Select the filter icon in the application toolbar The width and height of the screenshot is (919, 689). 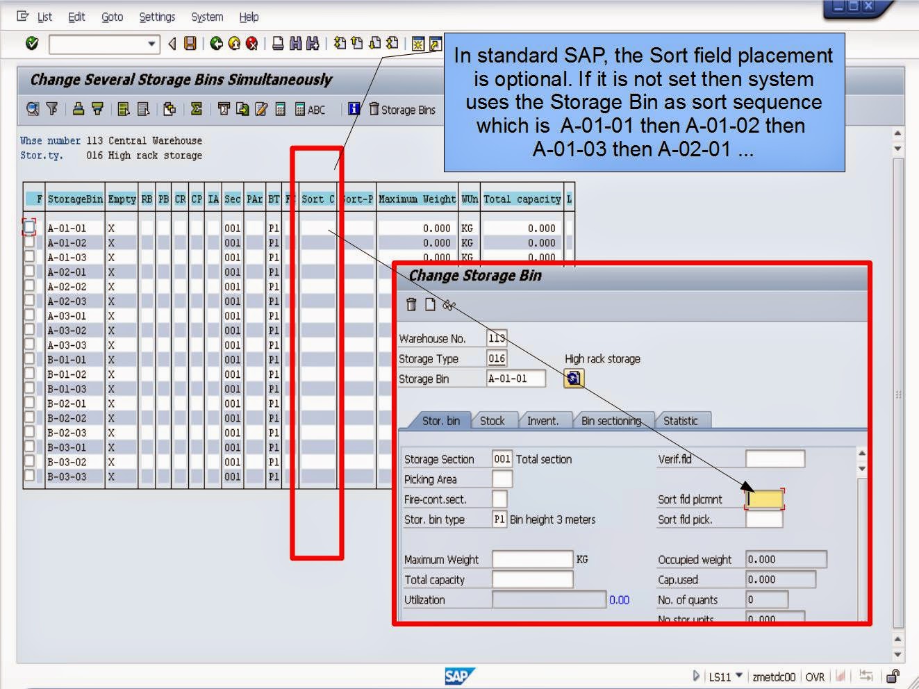coord(51,109)
